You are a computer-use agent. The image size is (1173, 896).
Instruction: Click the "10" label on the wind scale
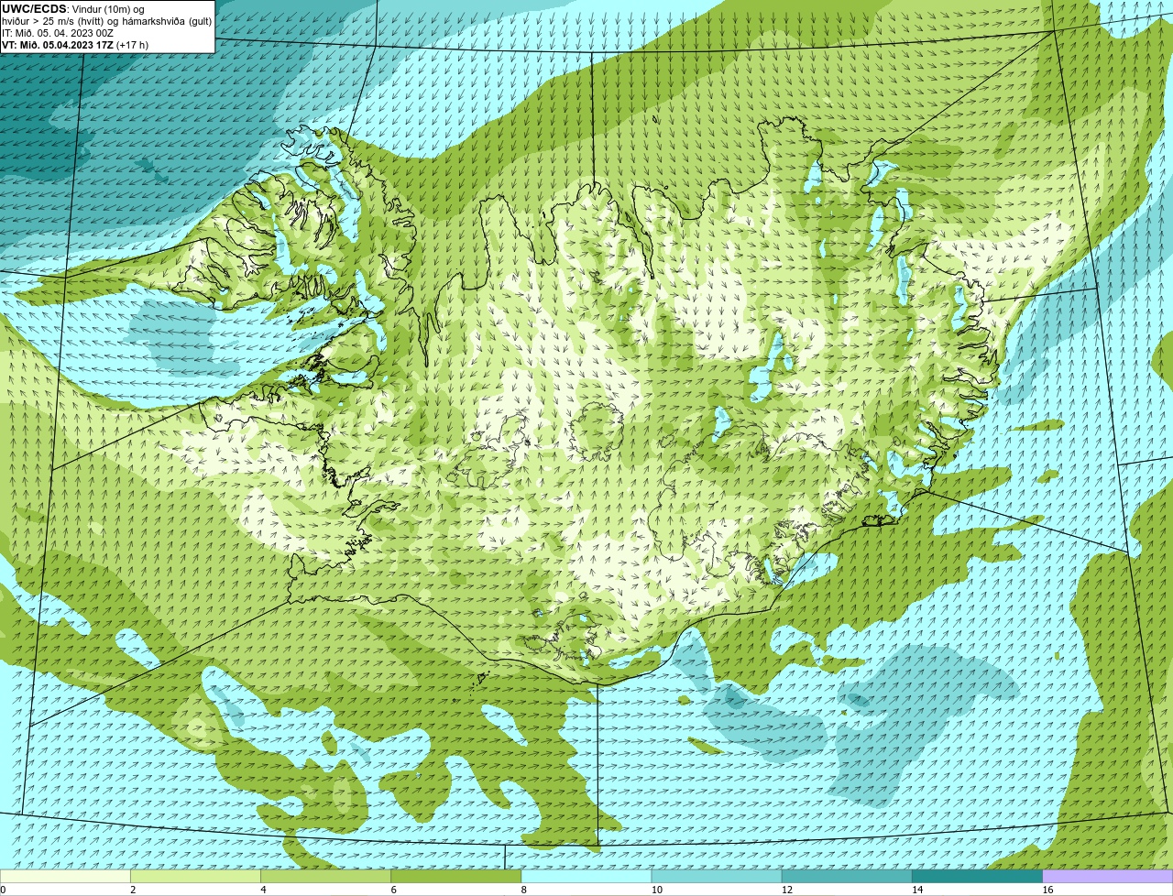[x=656, y=890]
